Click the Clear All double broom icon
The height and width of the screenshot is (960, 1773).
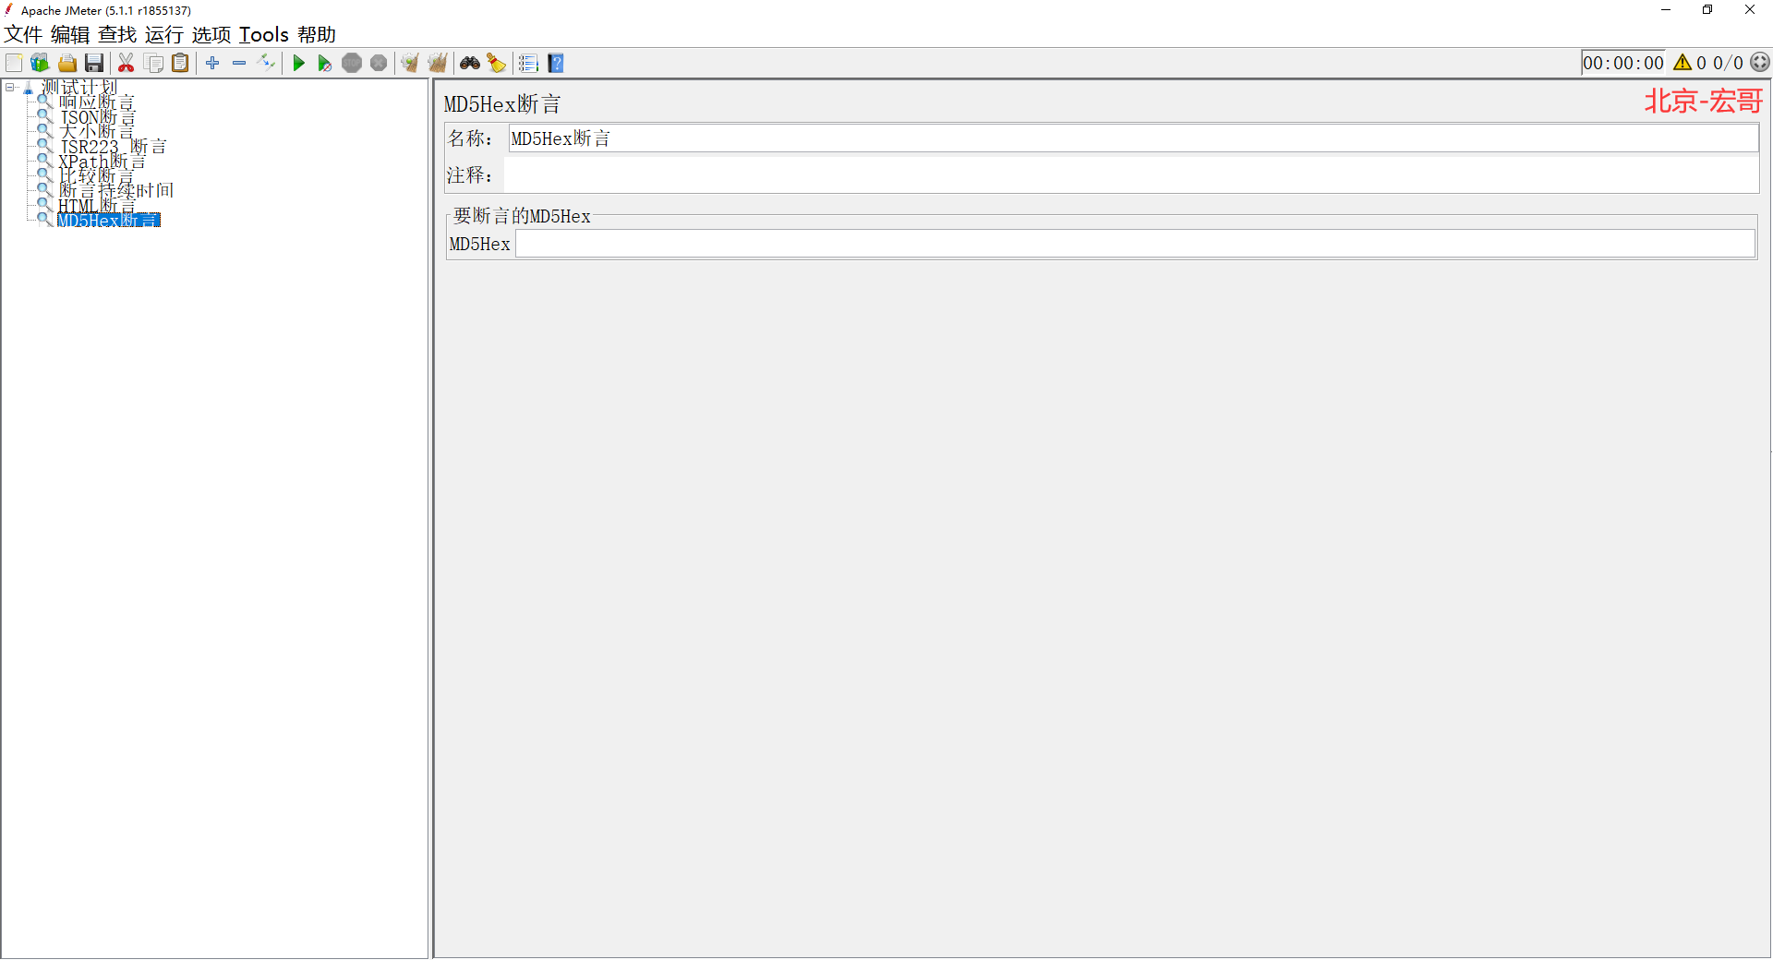pyautogui.click(x=438, y=63)
